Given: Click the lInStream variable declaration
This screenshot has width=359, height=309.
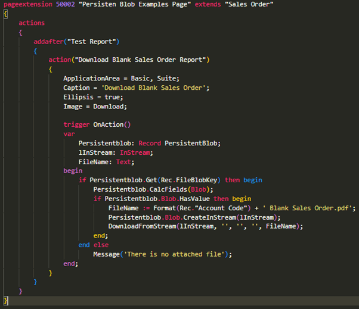Looking at the screenshot, I should tap(116, 152).
